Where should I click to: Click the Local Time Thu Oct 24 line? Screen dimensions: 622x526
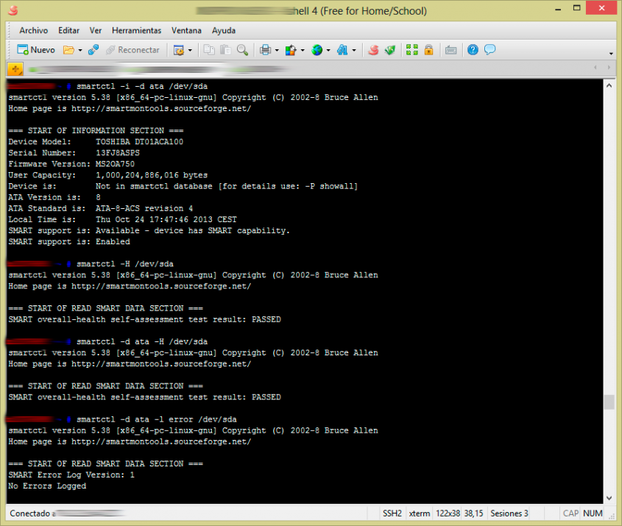click(123, 220)
